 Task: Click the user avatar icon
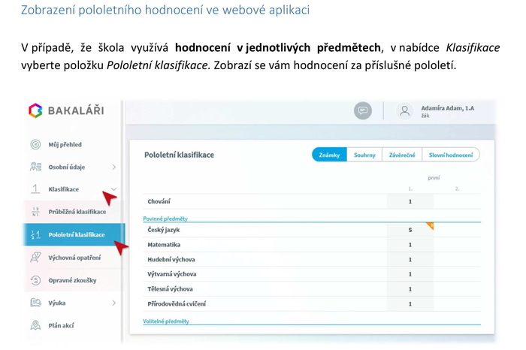coord(404,111)
